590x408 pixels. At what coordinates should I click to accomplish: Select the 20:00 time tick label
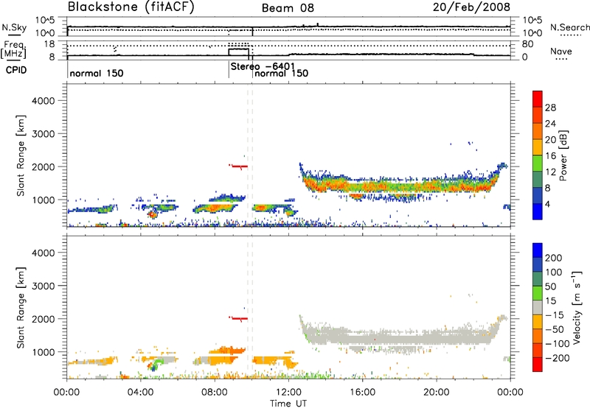[436, 393]
